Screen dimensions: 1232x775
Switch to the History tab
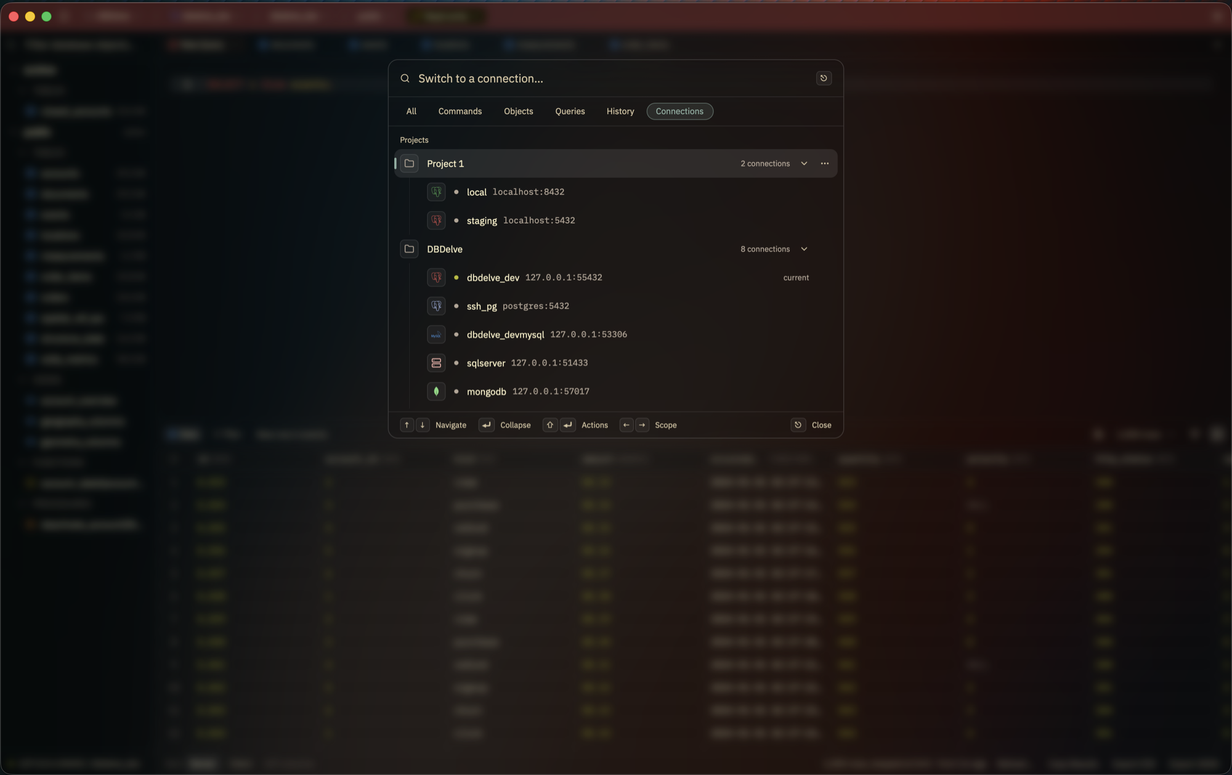pos(620,111)
